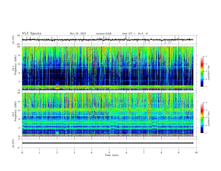Click the ch.1 spectrogram panel

pos(107,68)
